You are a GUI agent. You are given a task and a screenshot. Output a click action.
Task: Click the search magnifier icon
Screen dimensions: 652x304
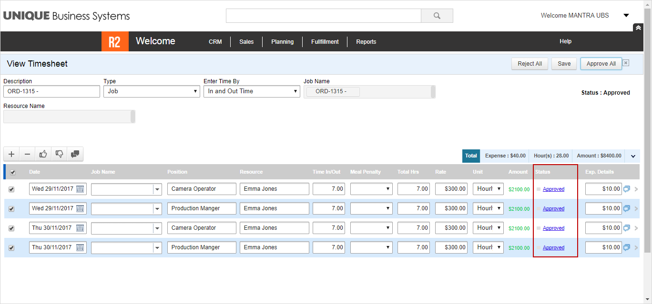point(437,16)
